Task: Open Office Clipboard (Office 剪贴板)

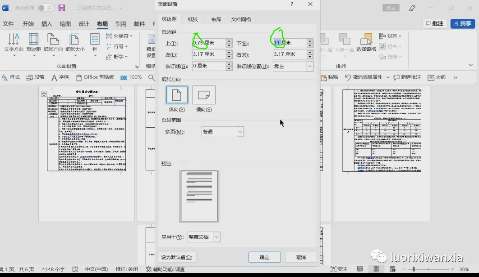Action: tap(95, 77)
